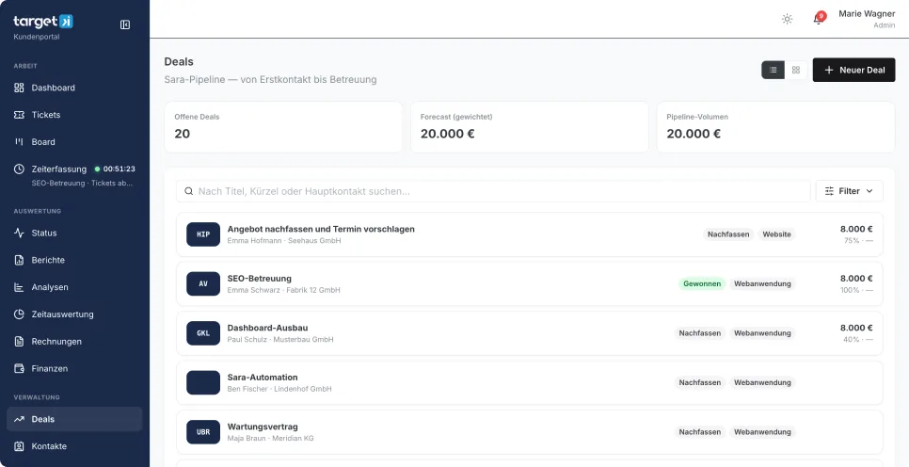Click the Gewonnen status tag
909x467 pixels.
click(x=702, y=283)
